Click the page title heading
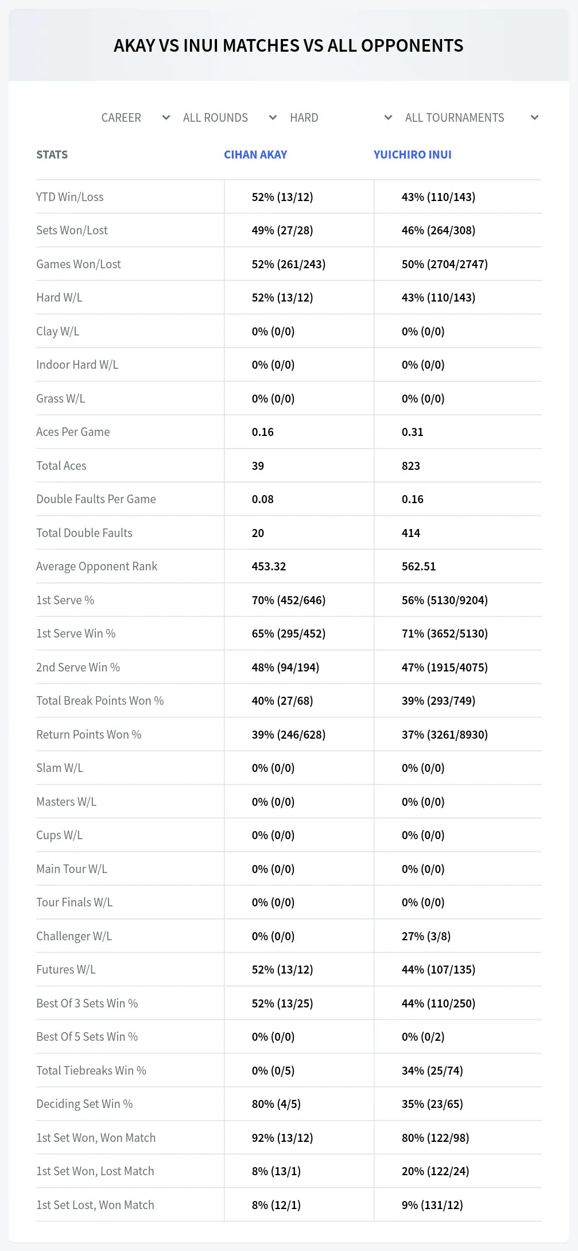The image size is (578, 1251). 289,45
